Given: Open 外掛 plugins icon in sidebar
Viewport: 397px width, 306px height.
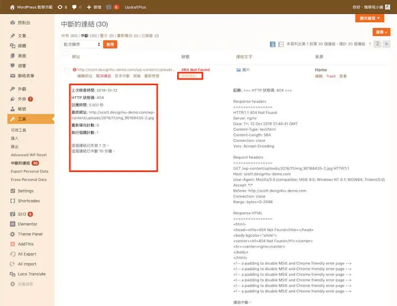Looking at the screenshot, I should tap(12, 99).
